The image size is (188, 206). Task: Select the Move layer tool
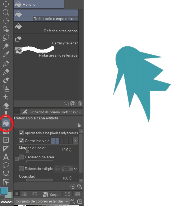(6, 4)
